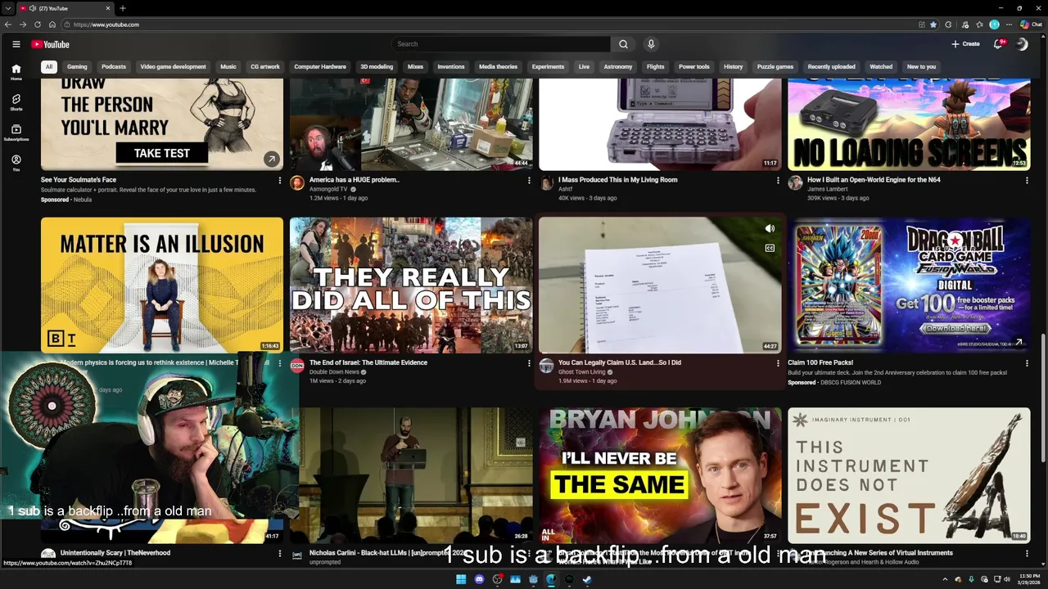Image resolution: width=1048 pixels, height=589 pixels.
Task: Click the search magnifier button
Action: pyautogui.click(x=623, y=44)
